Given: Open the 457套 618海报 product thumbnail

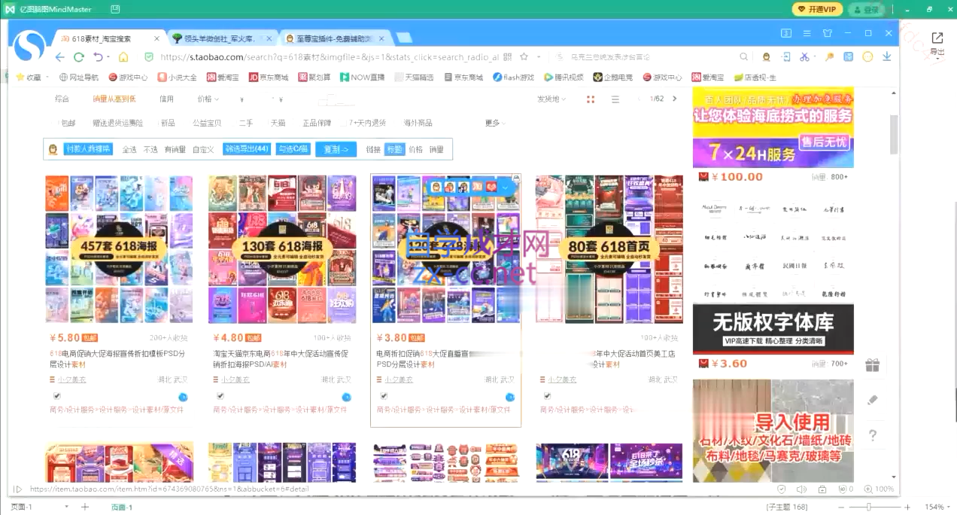Looking at the screenshot, I should 119,249.
